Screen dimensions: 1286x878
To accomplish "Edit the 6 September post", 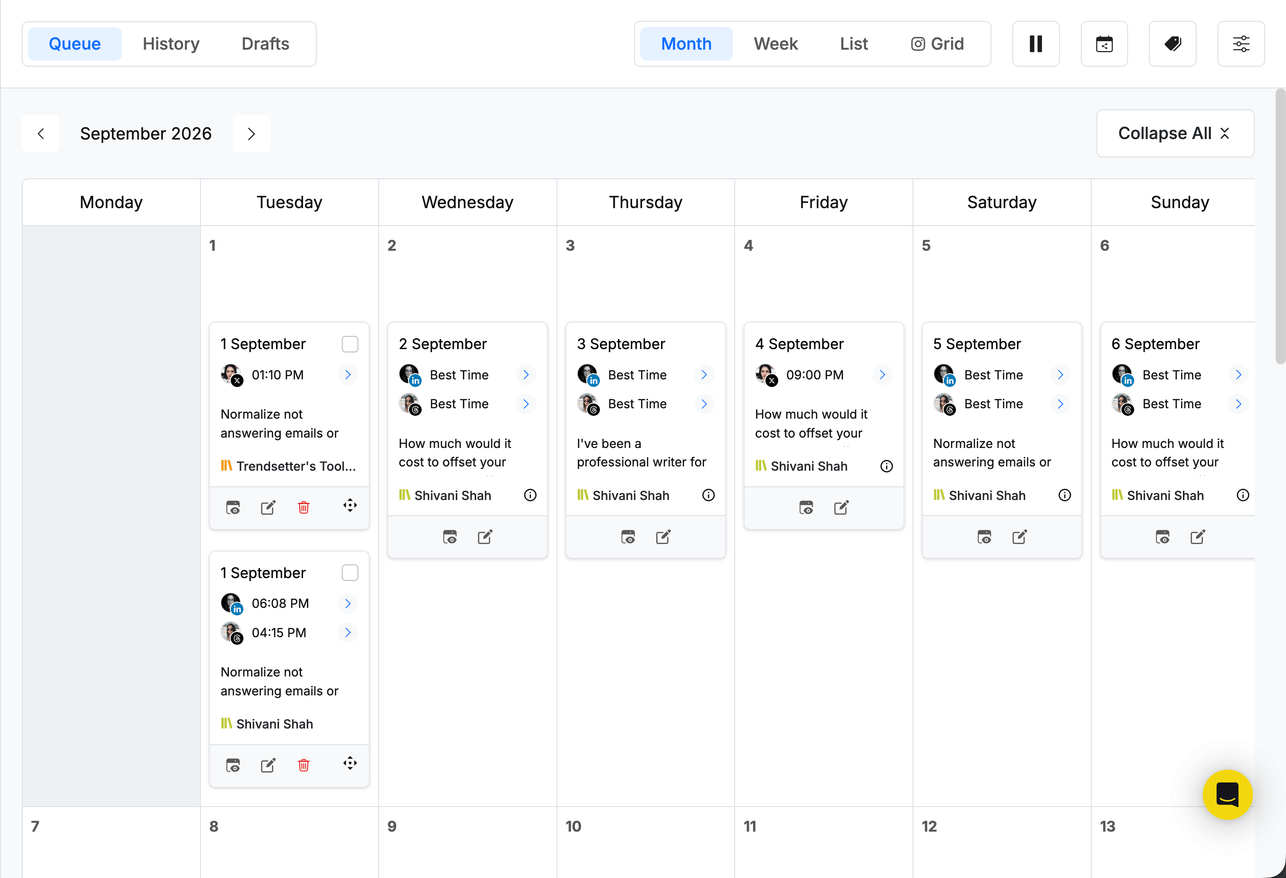I will pyautogui.click(x=1198, y=536).
